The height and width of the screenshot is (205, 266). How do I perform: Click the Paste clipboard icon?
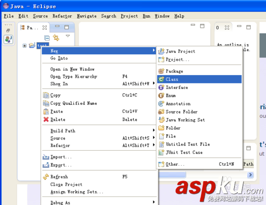(x=46, y=111)
